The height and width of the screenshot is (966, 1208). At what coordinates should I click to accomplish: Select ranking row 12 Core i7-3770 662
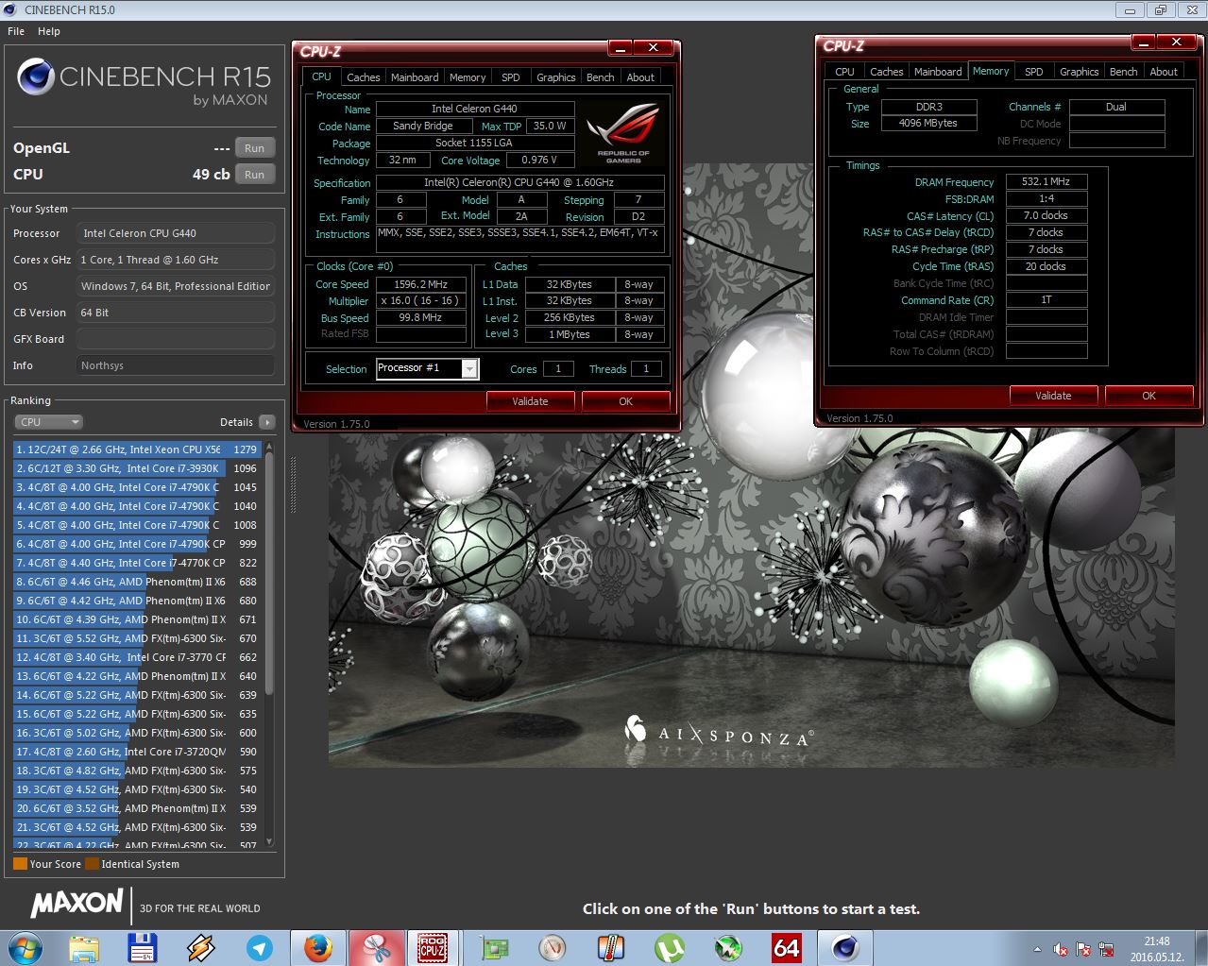138,657
